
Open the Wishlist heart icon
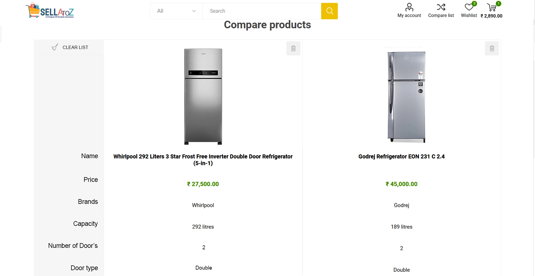click(469, 7)
